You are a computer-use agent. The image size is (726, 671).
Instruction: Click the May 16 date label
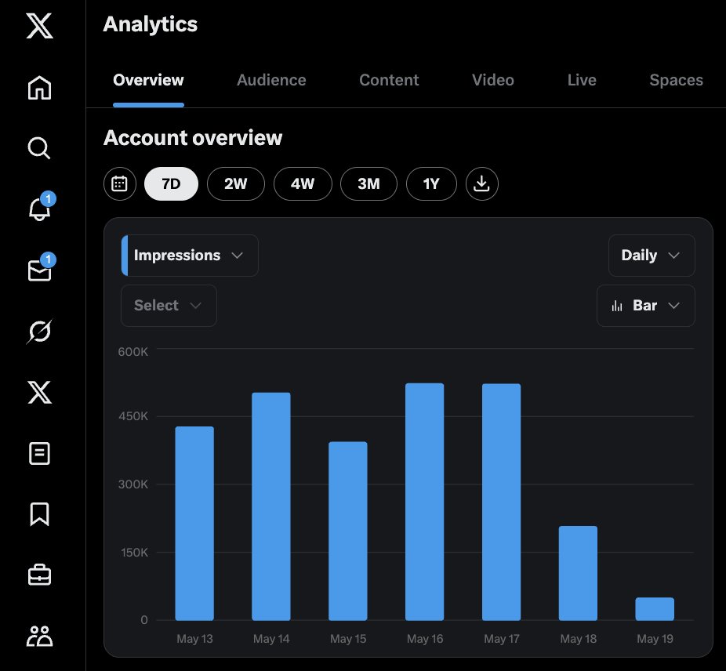pyautogui.click(x=425, y=639)
